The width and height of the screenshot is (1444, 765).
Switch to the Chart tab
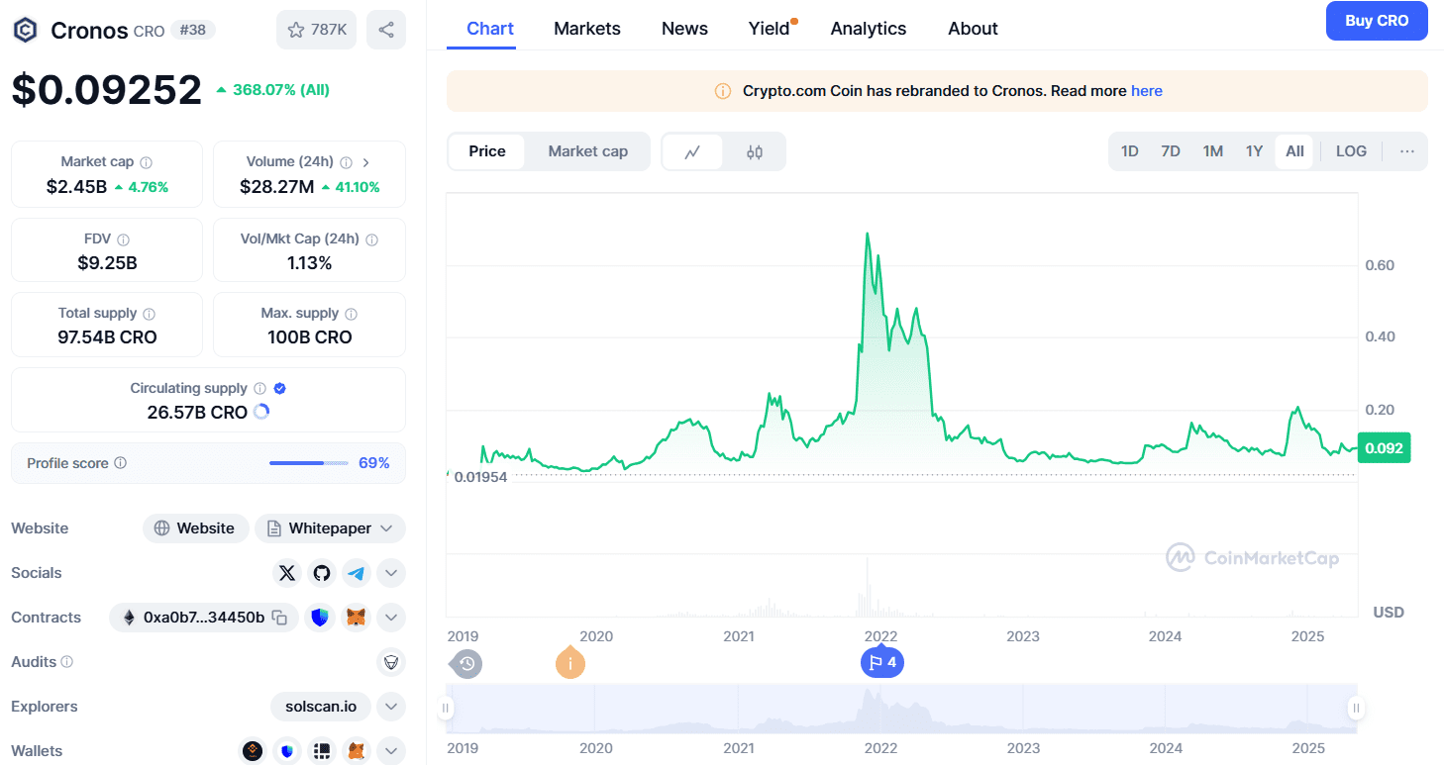click(490, 29)
